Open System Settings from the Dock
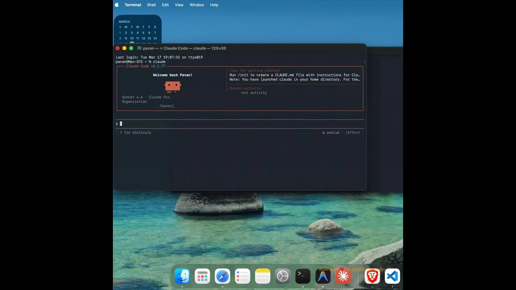This screenshot has width=516, height=290. (x=283, y=276)
